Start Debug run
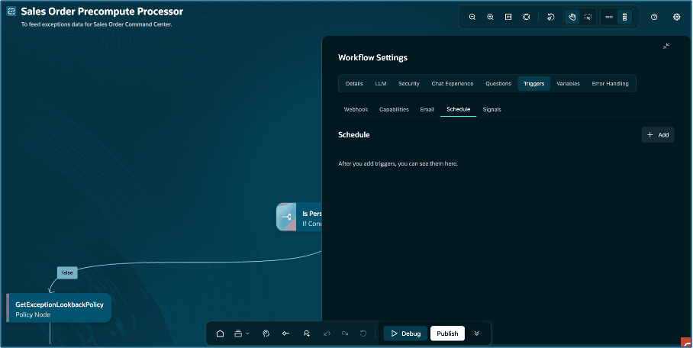Viewport: 693px width, 348px height. (405, 333)
